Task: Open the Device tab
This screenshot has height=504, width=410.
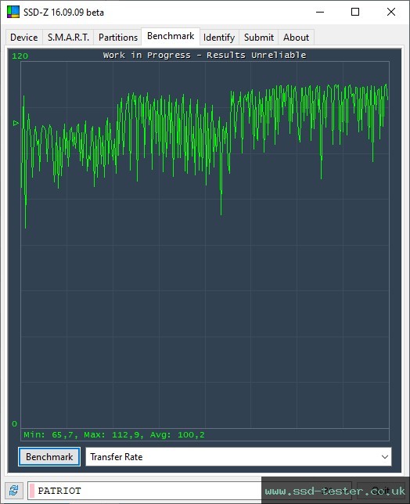Action: point(24,38)
